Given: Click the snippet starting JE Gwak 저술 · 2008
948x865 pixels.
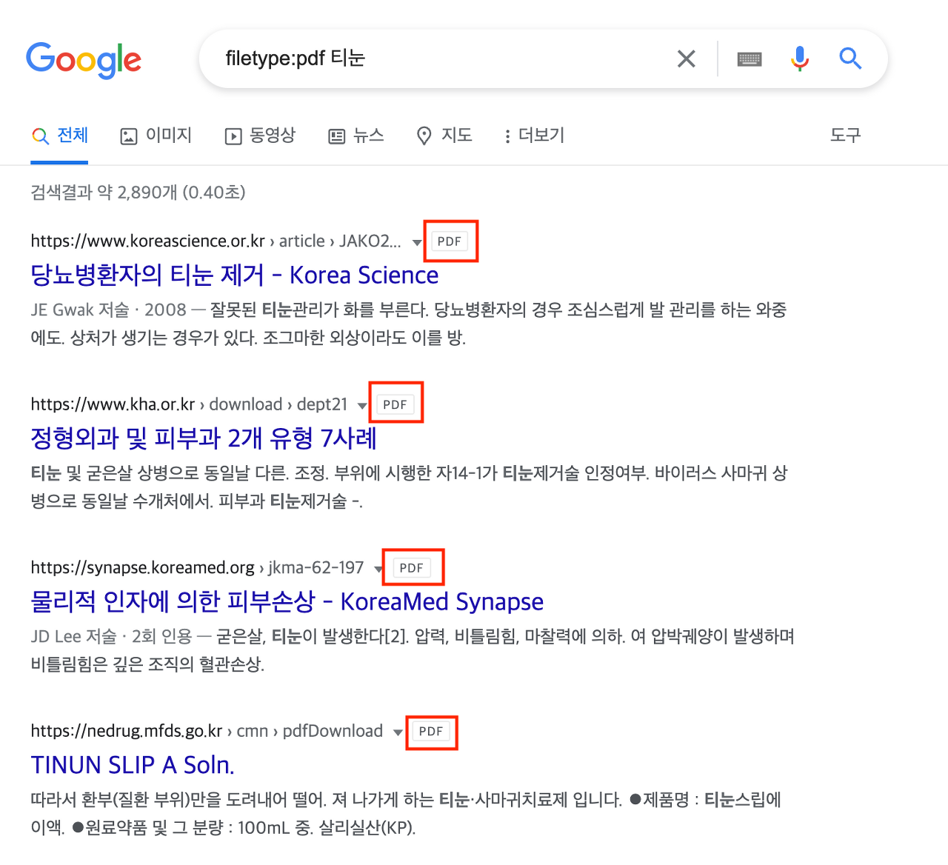Looking at the screenshot, I should click(409, 324).
